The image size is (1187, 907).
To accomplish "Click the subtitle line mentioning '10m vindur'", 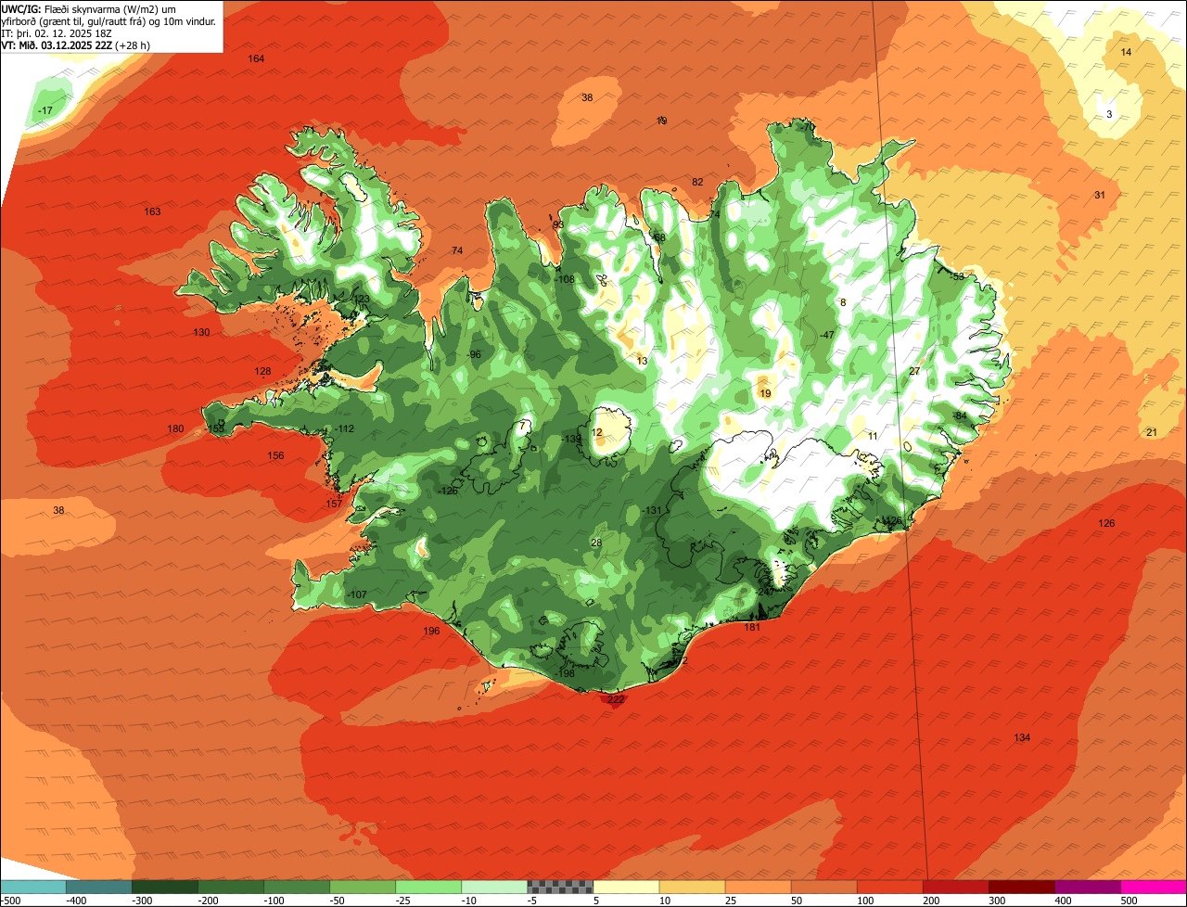I will [x=109, y=20].
